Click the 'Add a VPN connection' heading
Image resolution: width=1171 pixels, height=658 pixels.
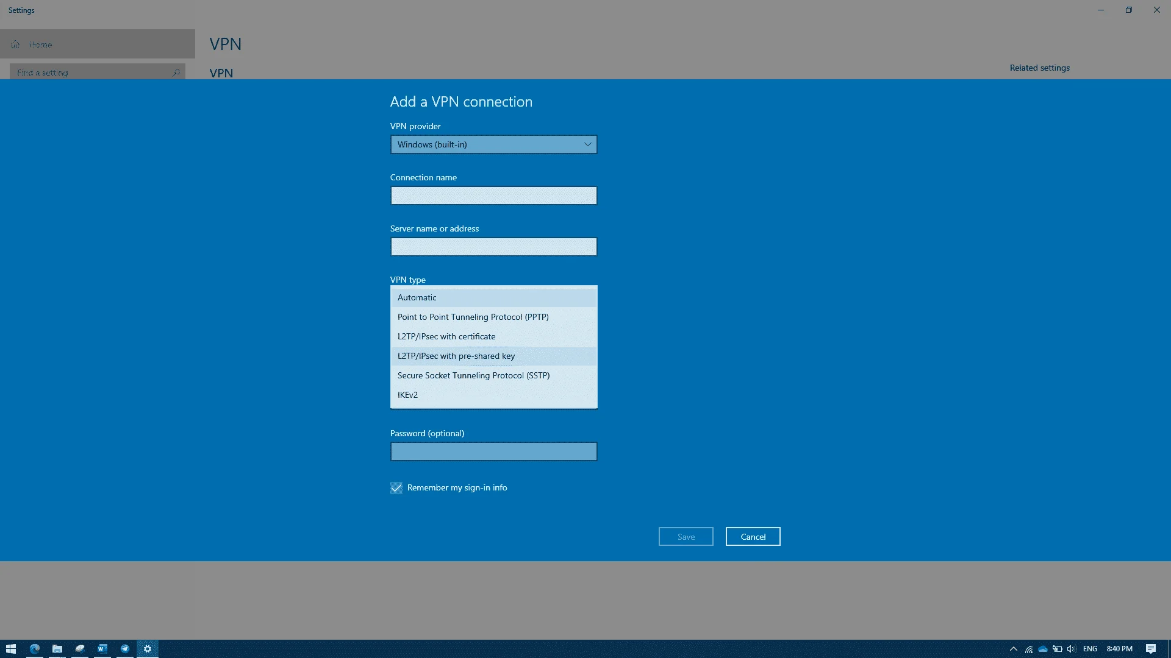(461, 102)
